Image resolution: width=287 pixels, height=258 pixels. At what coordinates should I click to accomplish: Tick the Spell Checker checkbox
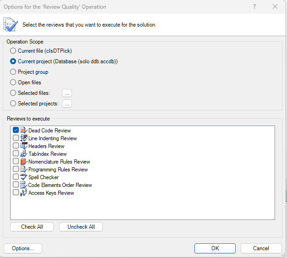[x=16, y=177]
